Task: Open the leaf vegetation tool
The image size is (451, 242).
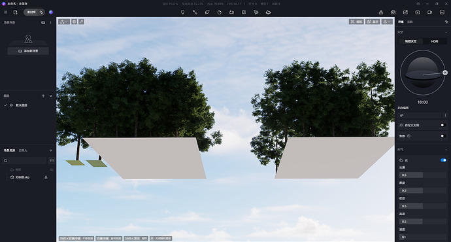Action: (207, 12)
